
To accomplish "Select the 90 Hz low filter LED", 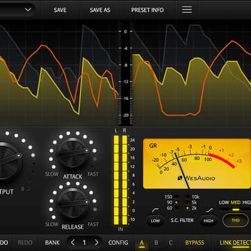I will (176, 203).
